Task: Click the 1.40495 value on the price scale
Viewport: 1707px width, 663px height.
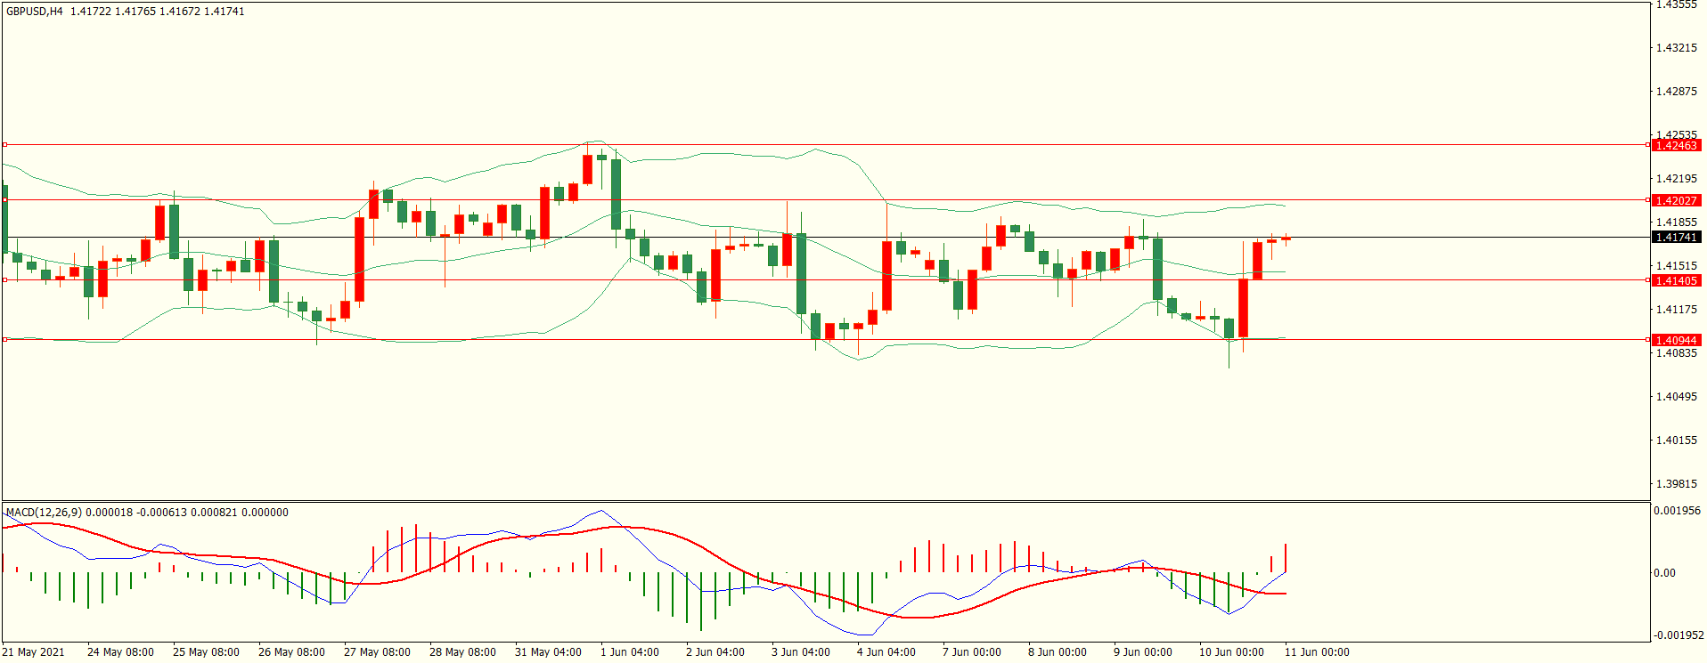Action: [1676, 397]
